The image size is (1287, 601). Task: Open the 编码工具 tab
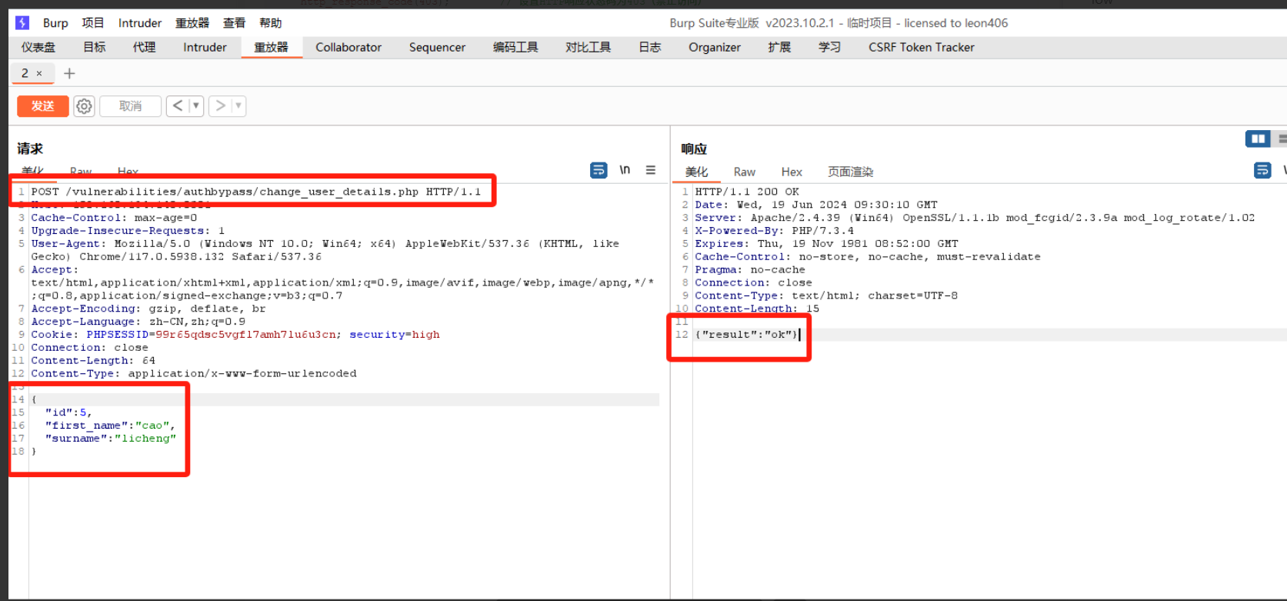(515, 47)
